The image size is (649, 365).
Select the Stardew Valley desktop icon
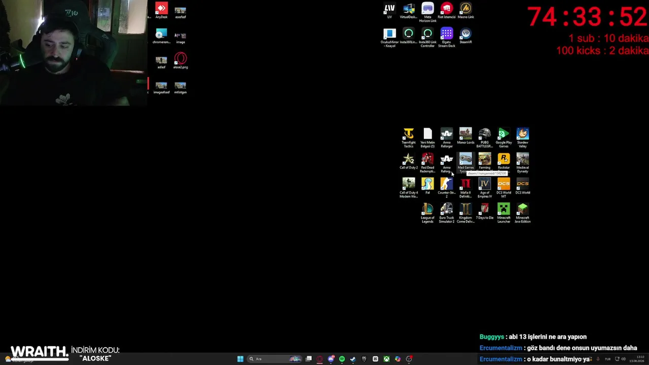click(x=523, y=138)
